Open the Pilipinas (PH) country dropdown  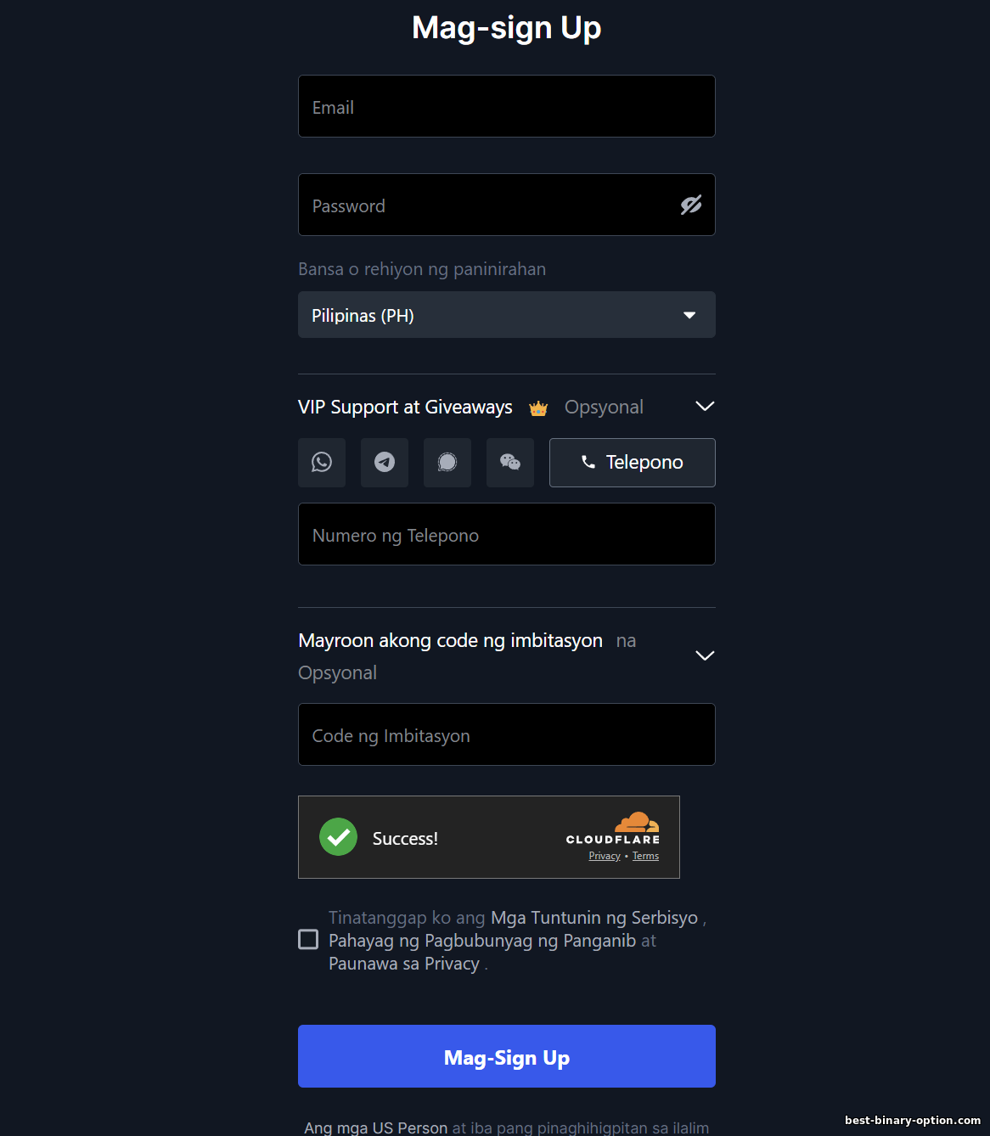[507, 315]
